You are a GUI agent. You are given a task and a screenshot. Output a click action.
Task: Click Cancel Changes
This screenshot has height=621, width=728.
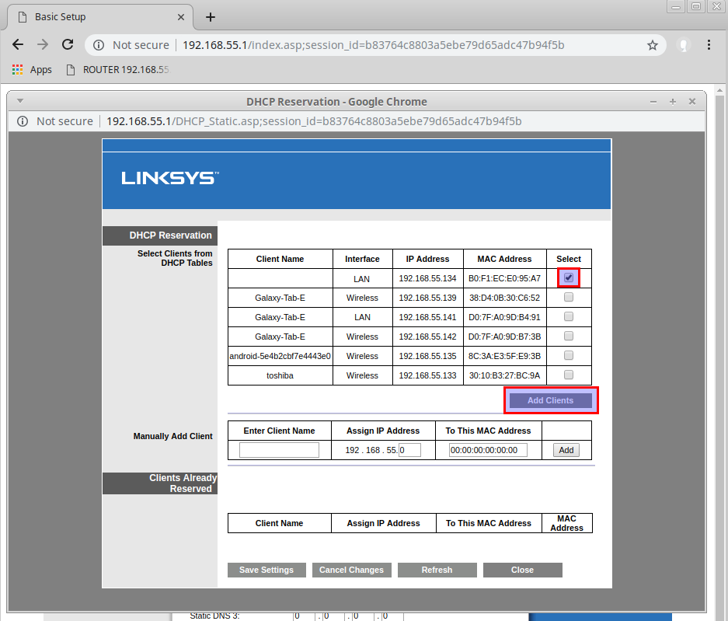point(351,570)
